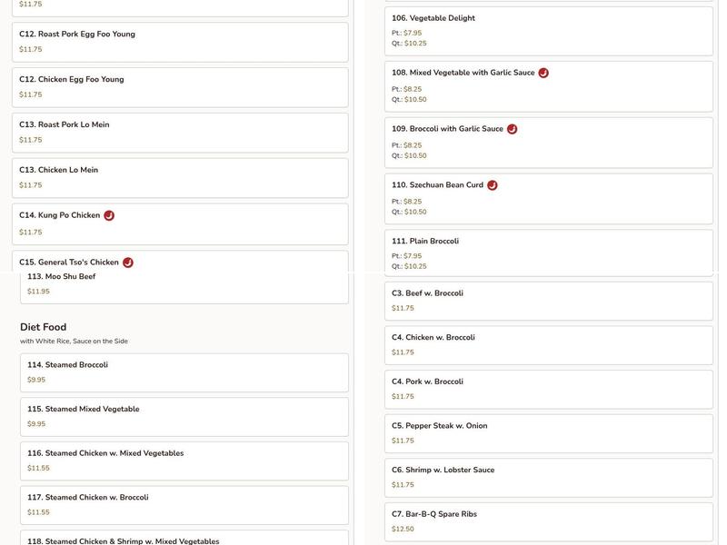Click the spicy pepper icon next to Kung Po Chicken
The image size is (727, 545).
(110, 215)
